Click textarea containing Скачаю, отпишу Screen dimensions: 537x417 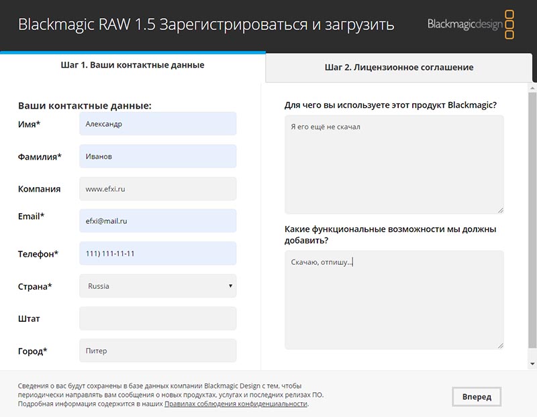point(394,300)
